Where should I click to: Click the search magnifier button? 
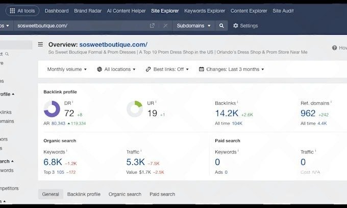[221, 26]
